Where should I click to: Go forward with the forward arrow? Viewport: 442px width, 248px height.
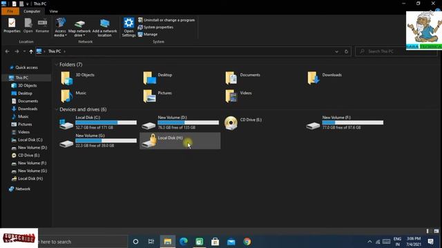click(x=17, y=52)
